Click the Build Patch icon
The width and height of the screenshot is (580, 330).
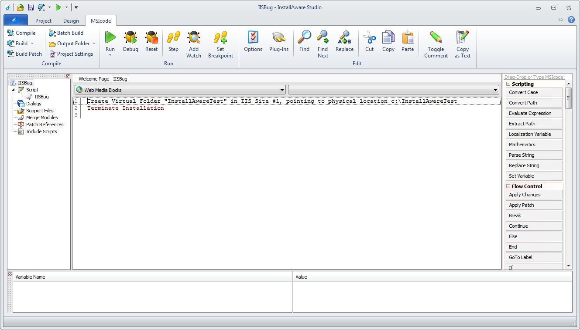[10, 54]
